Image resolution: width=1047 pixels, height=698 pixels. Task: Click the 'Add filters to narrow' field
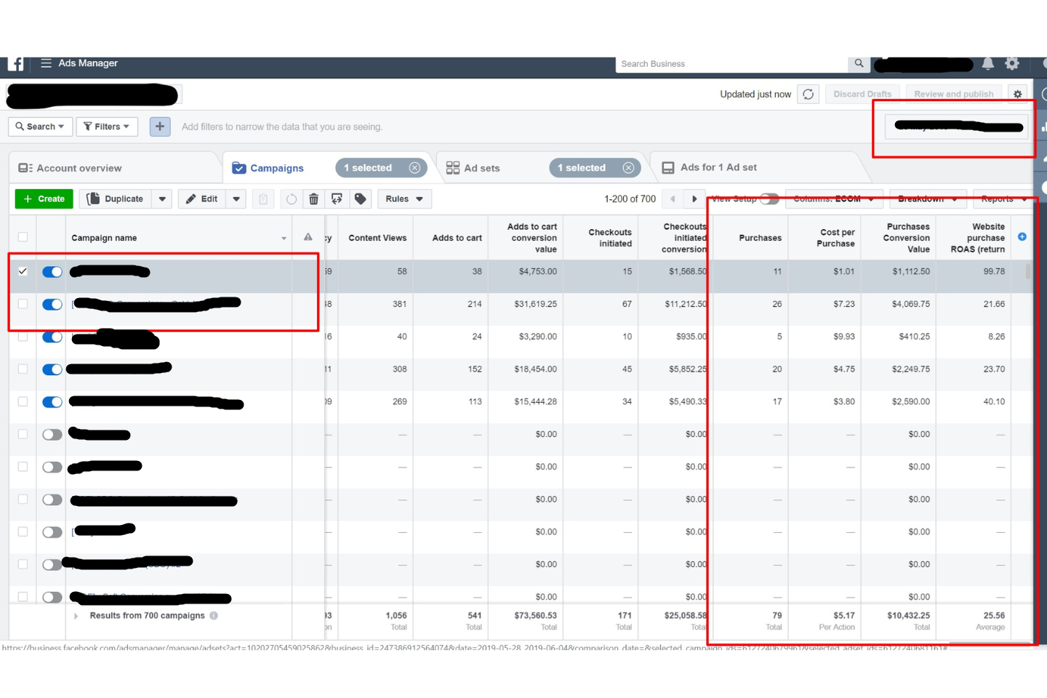point(282,127)
